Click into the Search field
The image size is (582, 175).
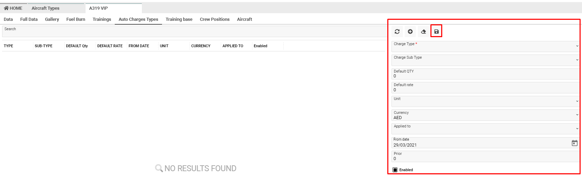pyautogui.click(x=193, y=32)
